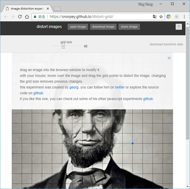Open the question mark help button
Viewport: 190px width, 189px height.
click(x=179, y=27)
